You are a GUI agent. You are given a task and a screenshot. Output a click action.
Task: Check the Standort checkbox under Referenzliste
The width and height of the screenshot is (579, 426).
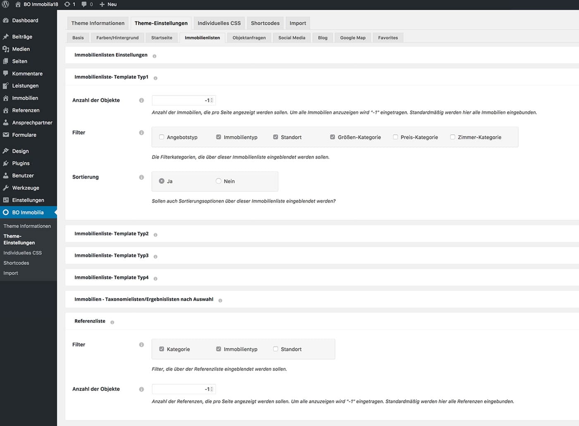coord(275,349)
